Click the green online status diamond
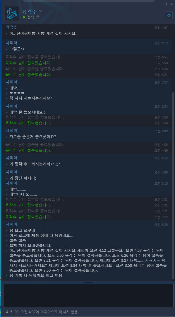 click(x=24, y=17)
